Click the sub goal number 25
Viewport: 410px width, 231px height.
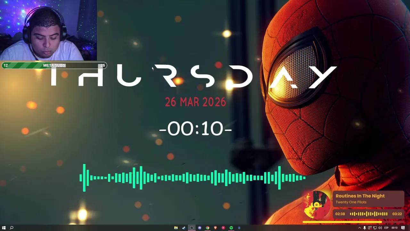point(103,65)
